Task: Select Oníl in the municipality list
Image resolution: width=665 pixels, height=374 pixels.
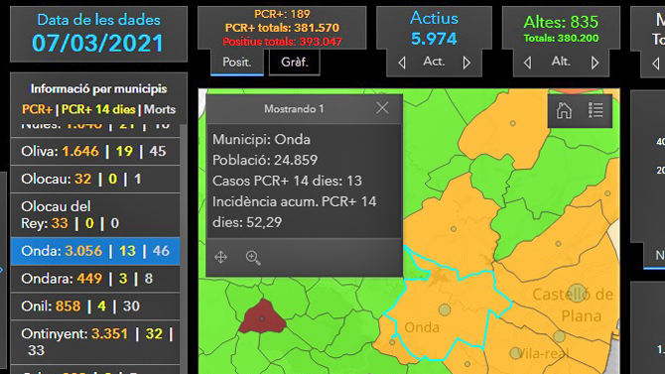Action: pyautogui.click(x=95, y=307)
